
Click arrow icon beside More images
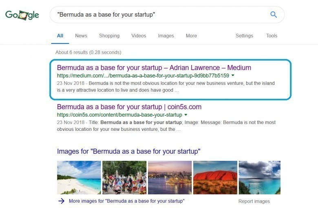[x=61, y=201]
